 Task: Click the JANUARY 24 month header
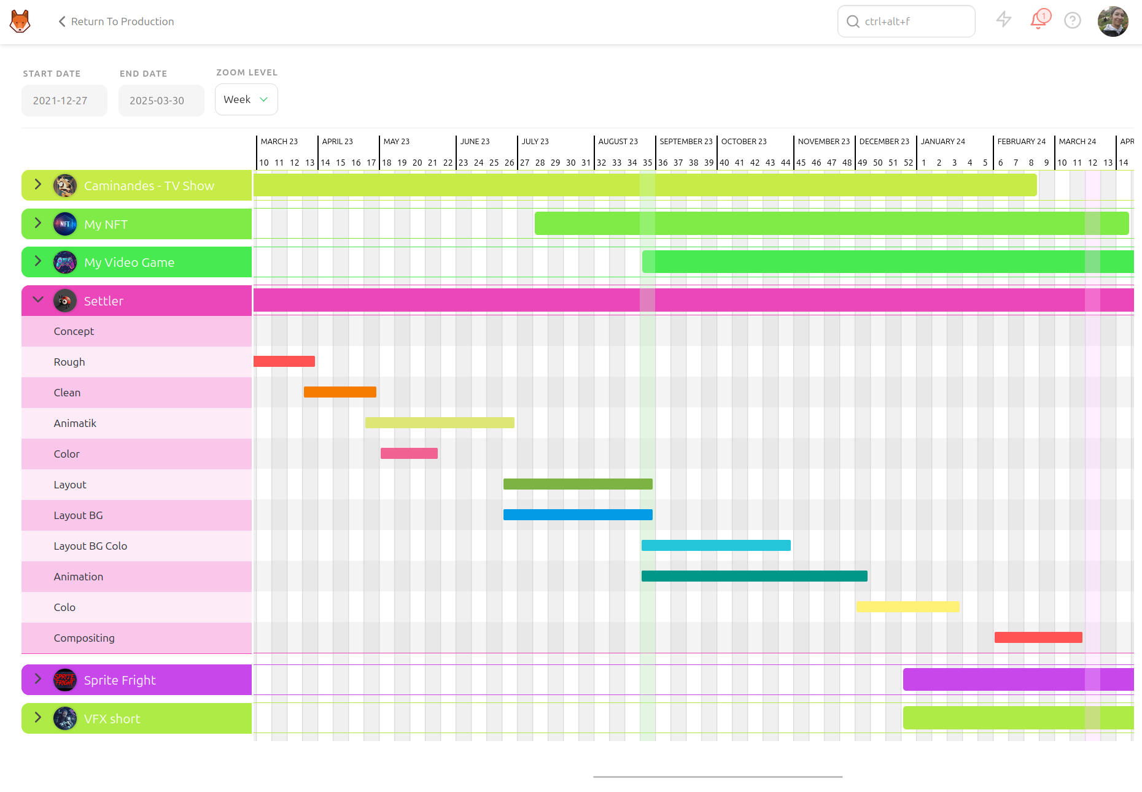[943, 142]
